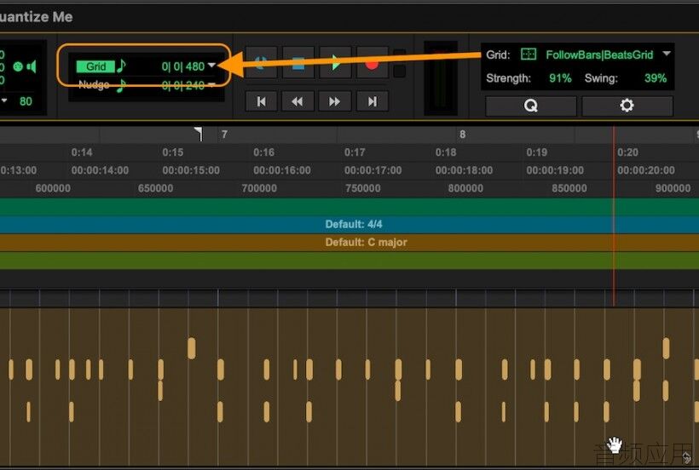Toggle the green speaker icon
The width and height of the screenshot is (699, 470).
pos(32,66)
